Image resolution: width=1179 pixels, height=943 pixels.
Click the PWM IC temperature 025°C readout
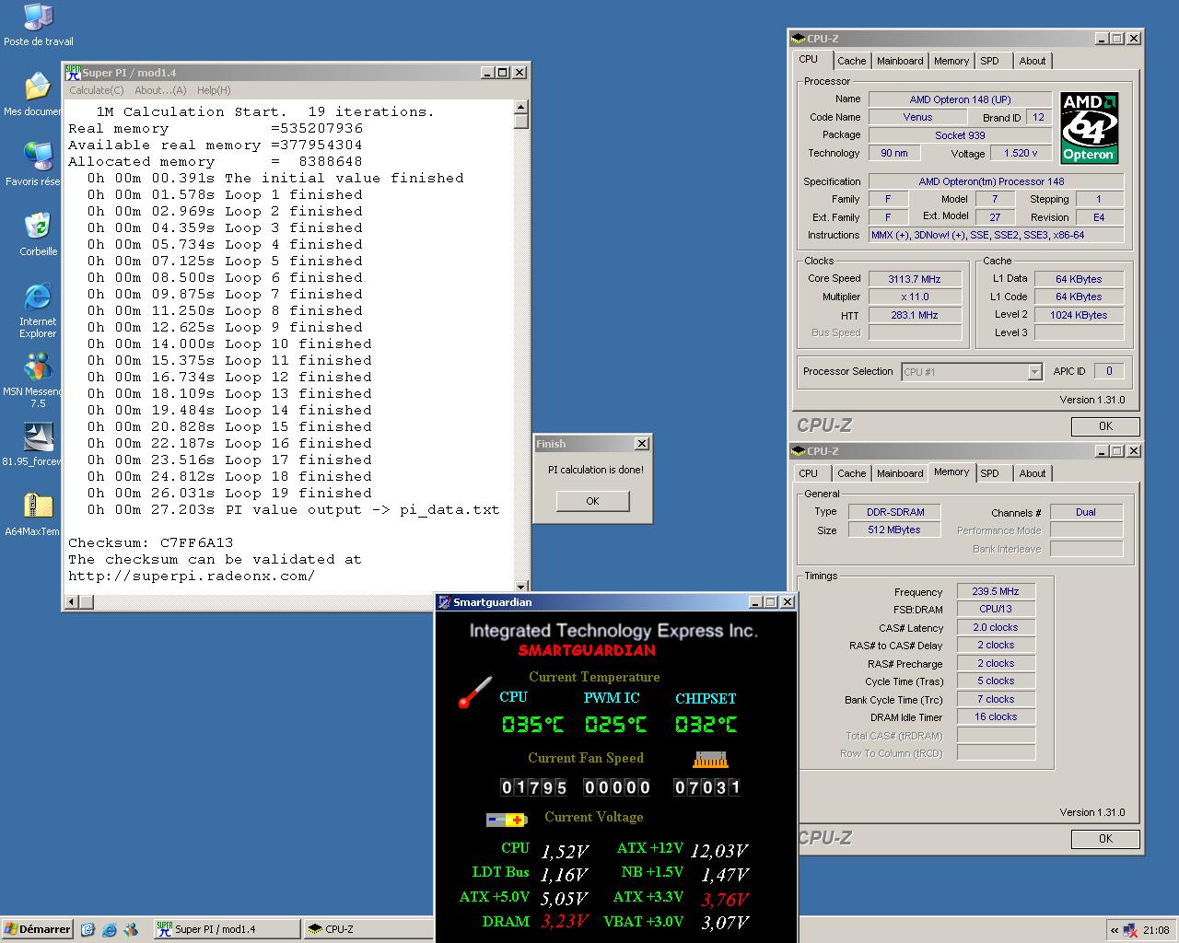[615, 725]
